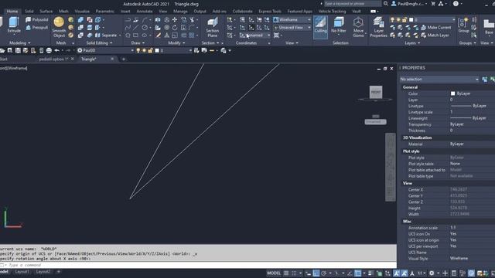Toggle polar tracking in status bar
Screen dimensions: 495x278
(x=324, y=273)
